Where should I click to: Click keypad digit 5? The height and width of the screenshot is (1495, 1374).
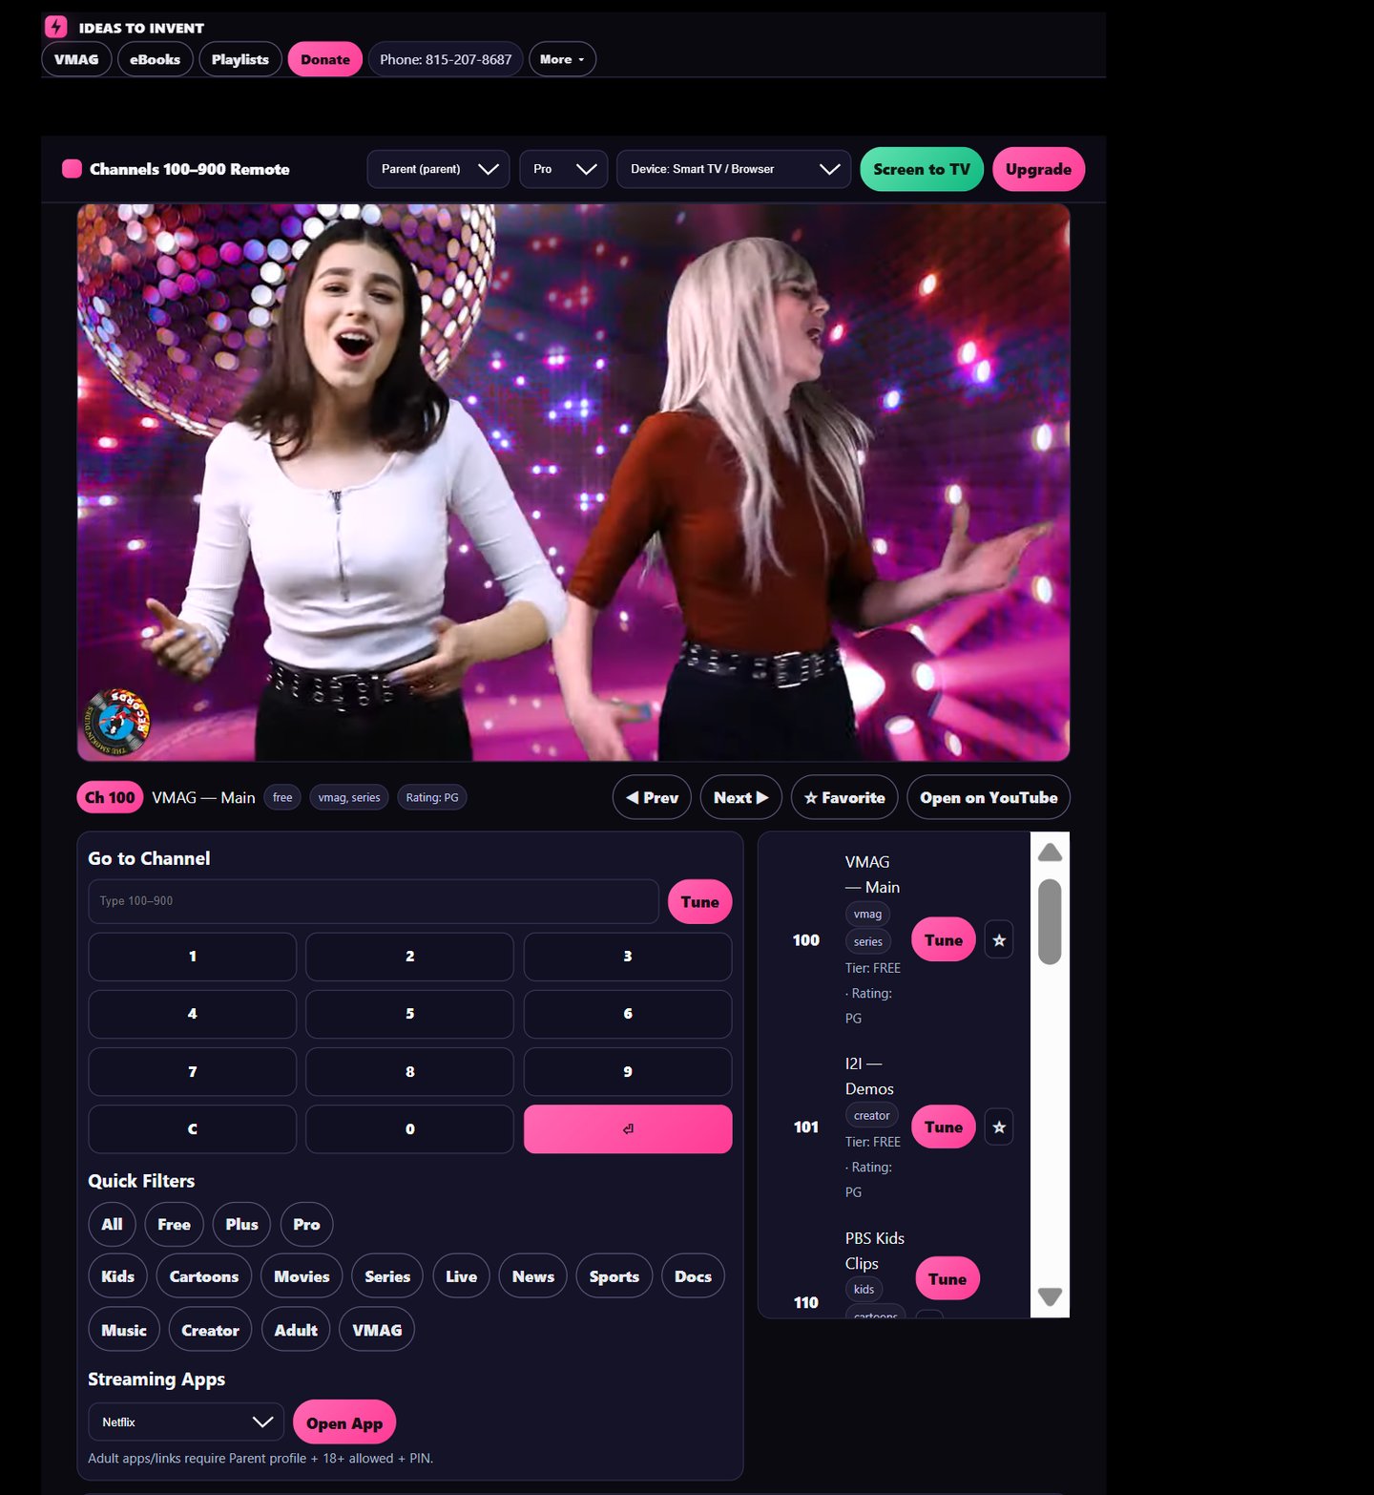(409, 1014)
